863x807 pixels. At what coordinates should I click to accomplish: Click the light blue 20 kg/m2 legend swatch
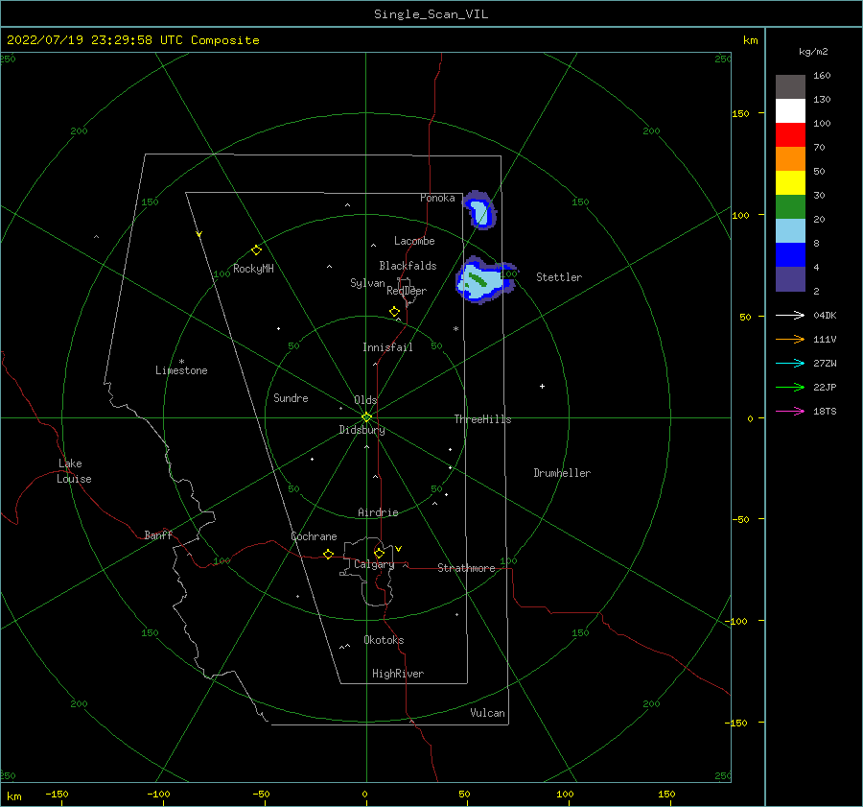pos(790,231)
